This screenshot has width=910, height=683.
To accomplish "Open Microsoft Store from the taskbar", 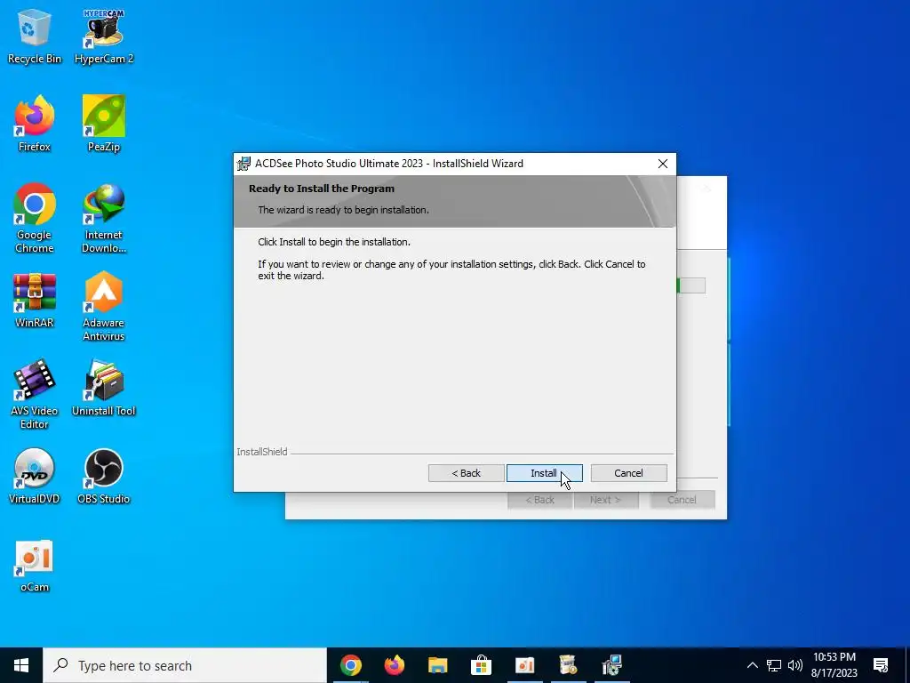I will pos(481,665).
